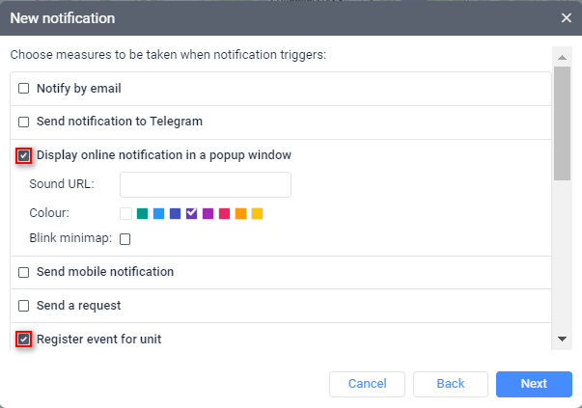The image size is (582, 408).
Task: Select the yellow colour swatch
Action: pyautogui.click(x=257, y=213)
